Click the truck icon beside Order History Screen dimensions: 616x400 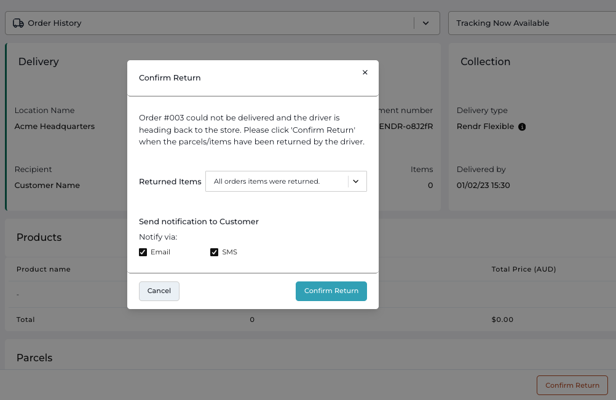(x=18, y=23)
